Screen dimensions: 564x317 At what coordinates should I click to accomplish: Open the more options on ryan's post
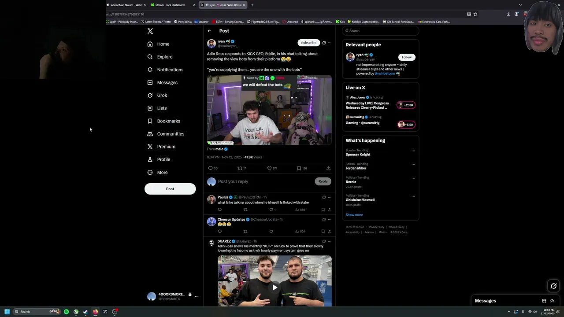pos(330,43)
